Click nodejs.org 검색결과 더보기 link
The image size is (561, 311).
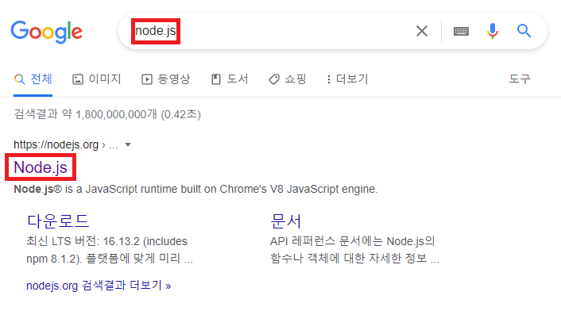[x=99, y=286]
